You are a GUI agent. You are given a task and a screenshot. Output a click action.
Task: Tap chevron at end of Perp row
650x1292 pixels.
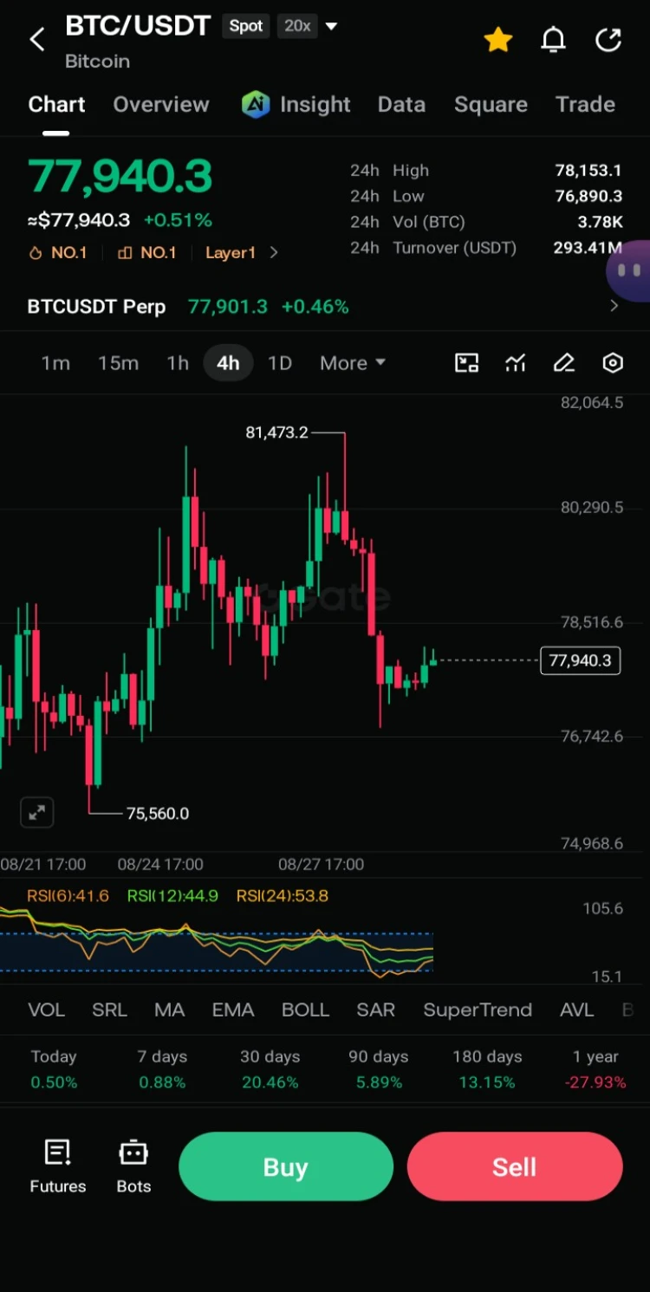(x=614, y=306)
